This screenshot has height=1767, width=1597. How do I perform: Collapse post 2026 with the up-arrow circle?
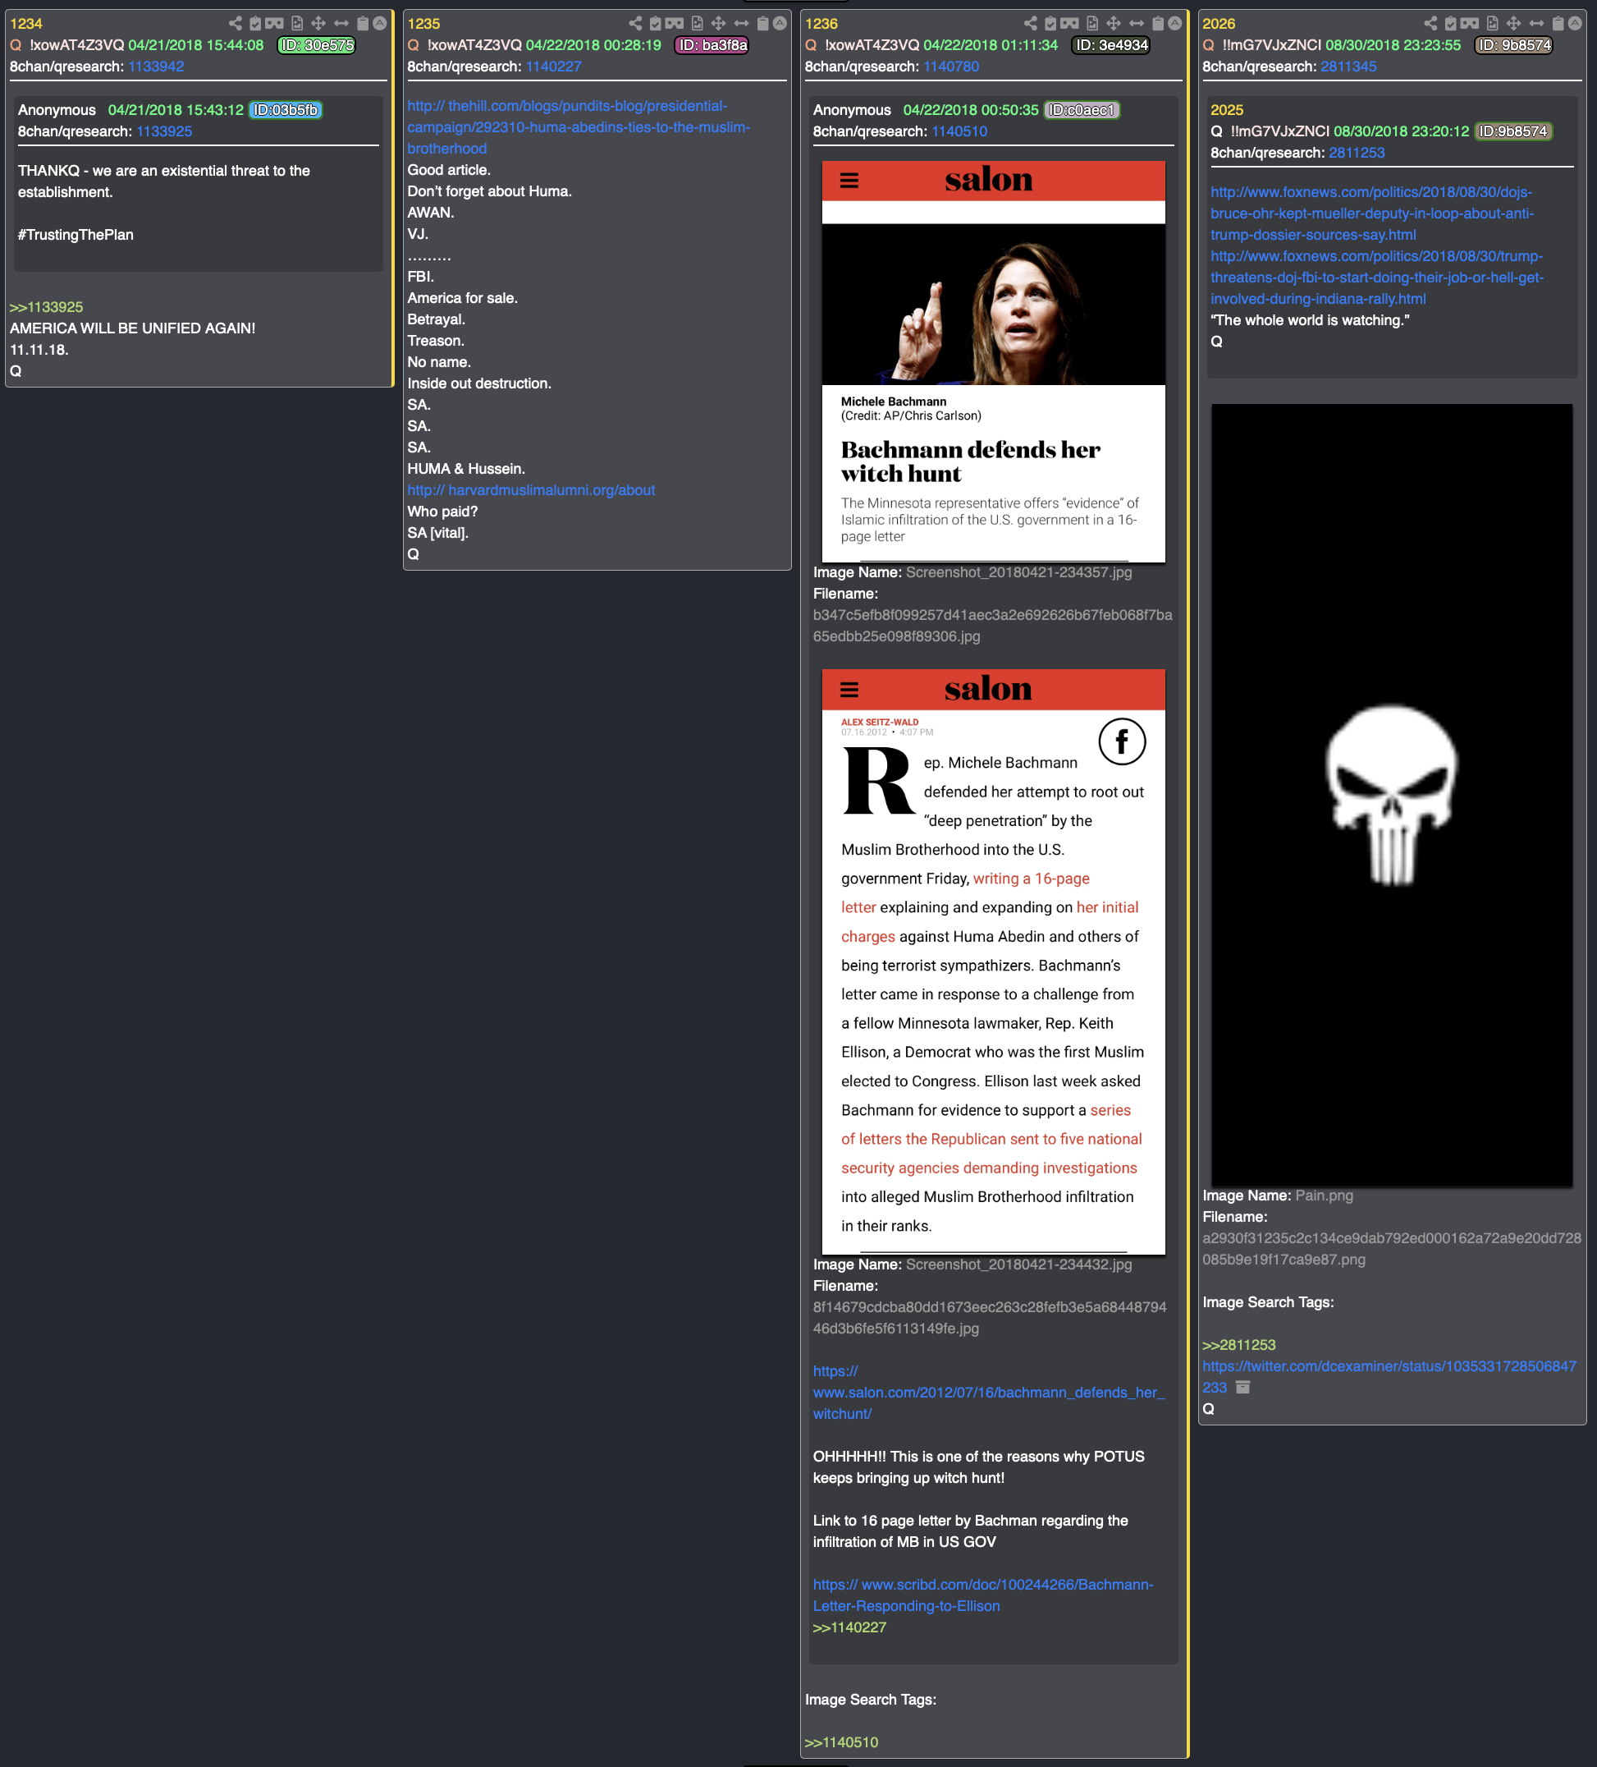(1575, 24)
